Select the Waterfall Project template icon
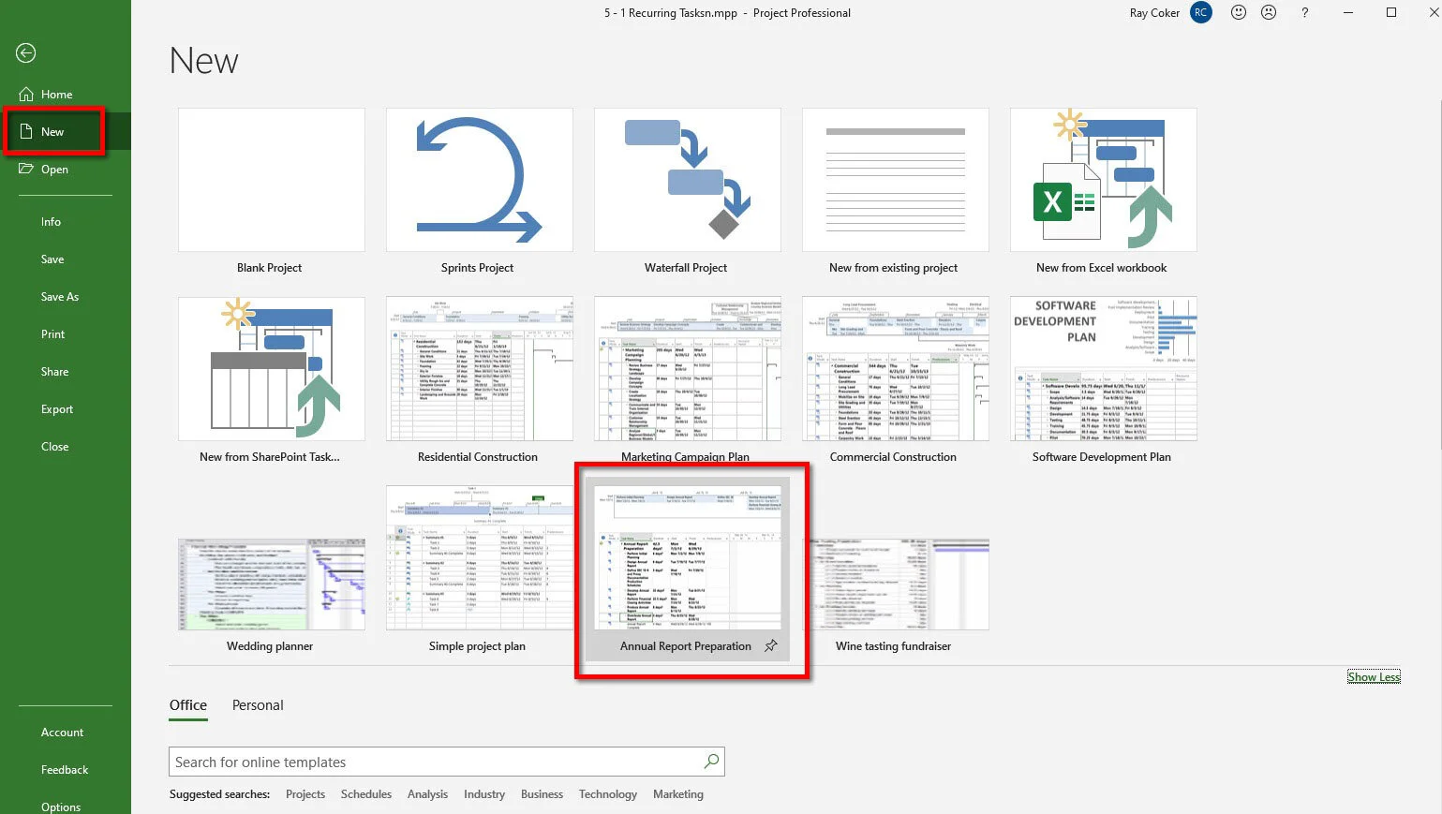 click(688, 180)
